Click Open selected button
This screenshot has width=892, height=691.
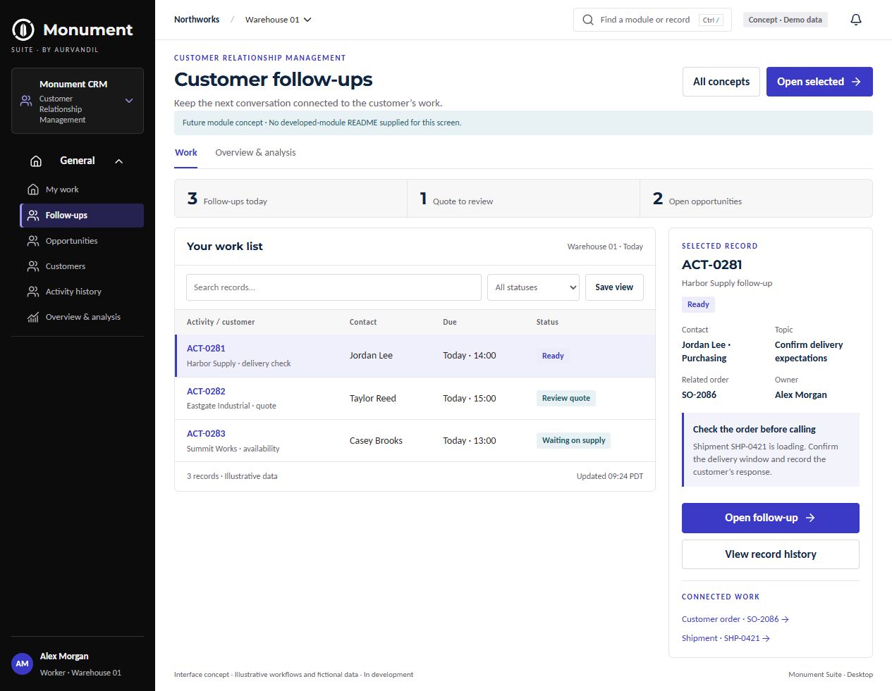[819, 82]
